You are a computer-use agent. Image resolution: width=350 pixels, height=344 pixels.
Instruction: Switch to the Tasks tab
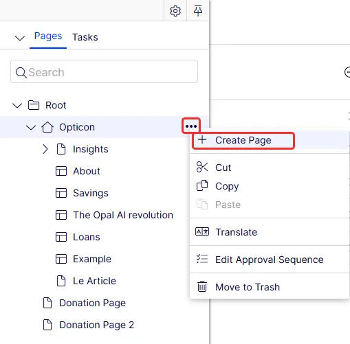pos(85,37)
